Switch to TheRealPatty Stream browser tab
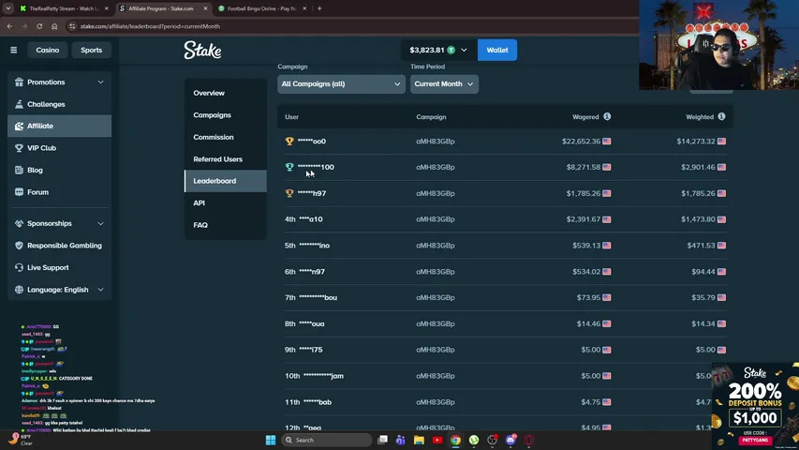This screenshot has height=450, width=799. pos(63,8)
